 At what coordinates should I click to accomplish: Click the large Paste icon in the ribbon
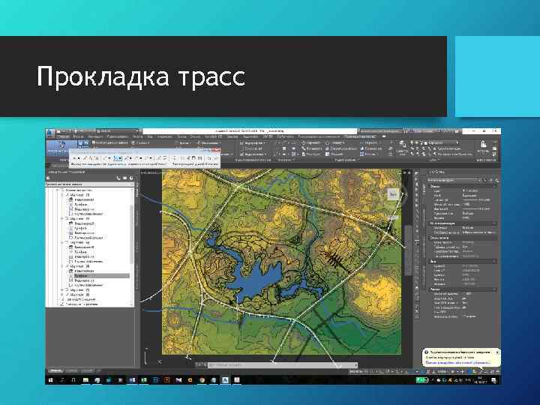(x=483, y=146)
